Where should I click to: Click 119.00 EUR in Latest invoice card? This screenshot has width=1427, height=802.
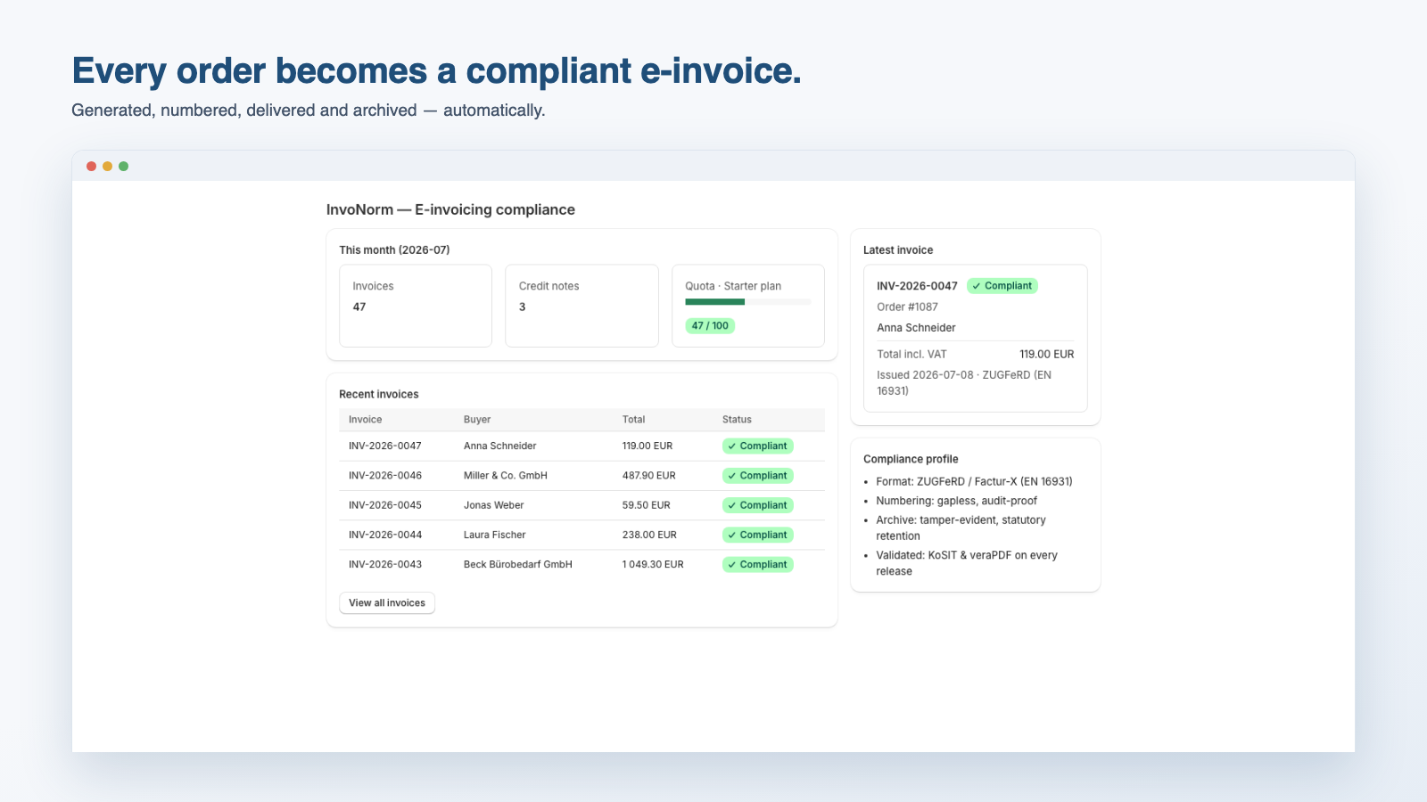click(x=1047, y=355)
